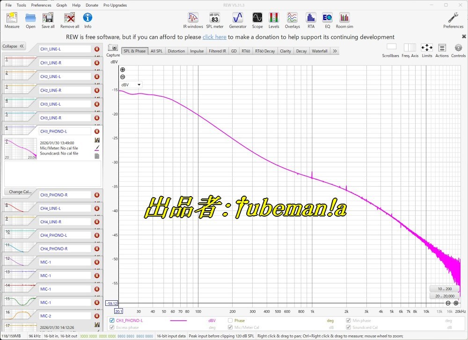
Task: Set range to 10 .. 200
Action: [445, 289]
